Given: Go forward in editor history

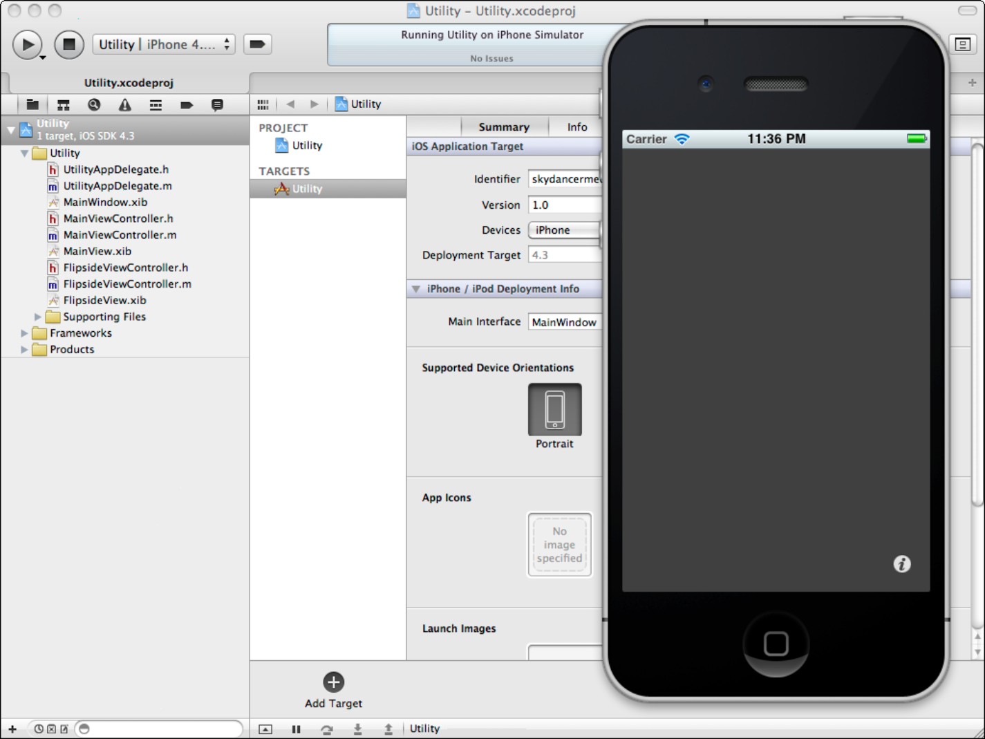Looking at the screenshot, I should (315, 104).
